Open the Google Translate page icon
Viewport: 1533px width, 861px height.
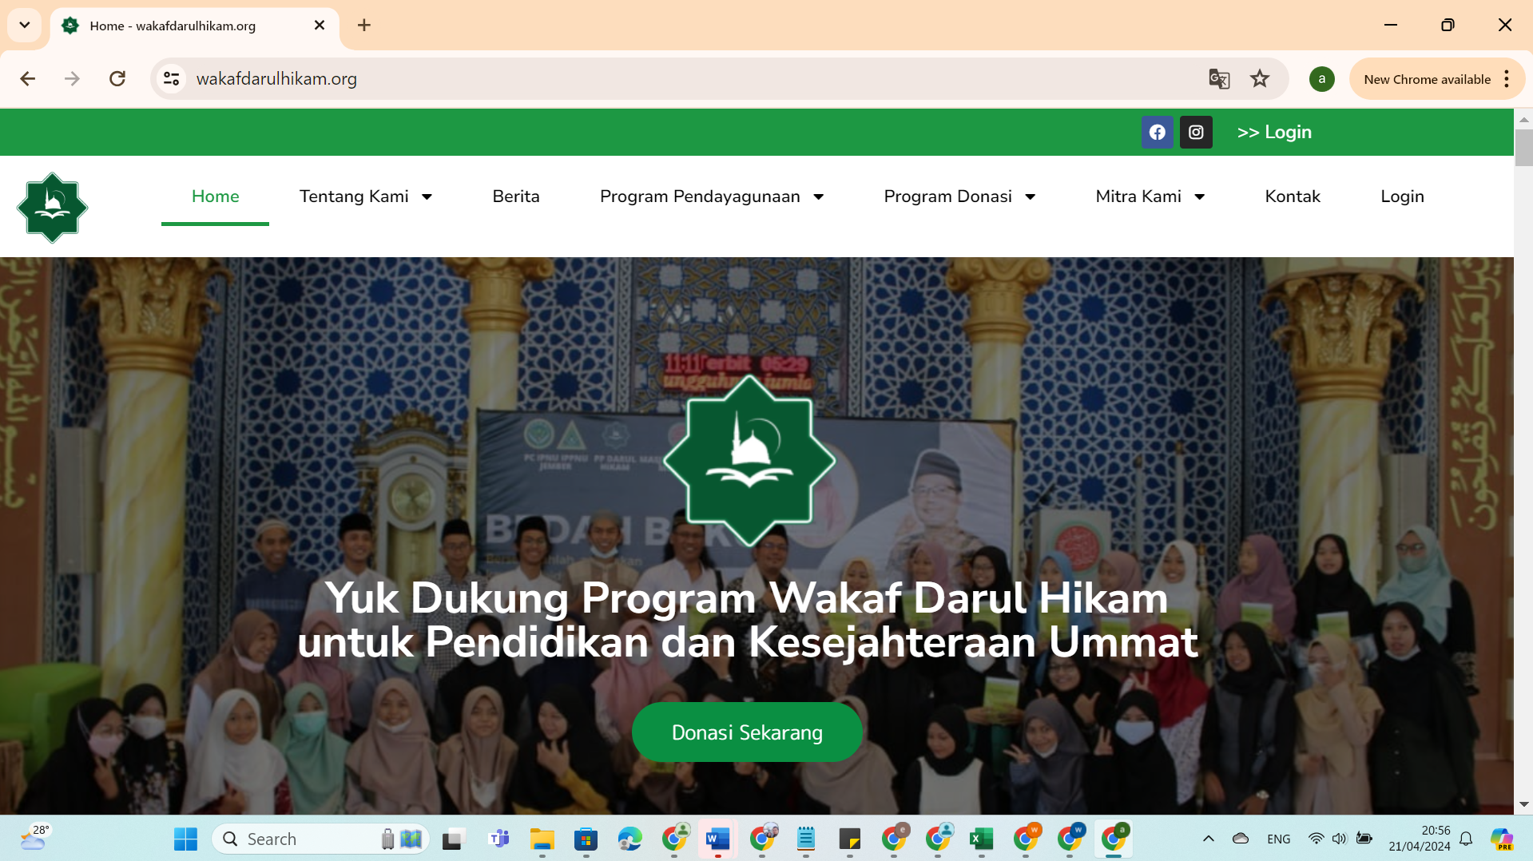click(x=1219, y=79)
